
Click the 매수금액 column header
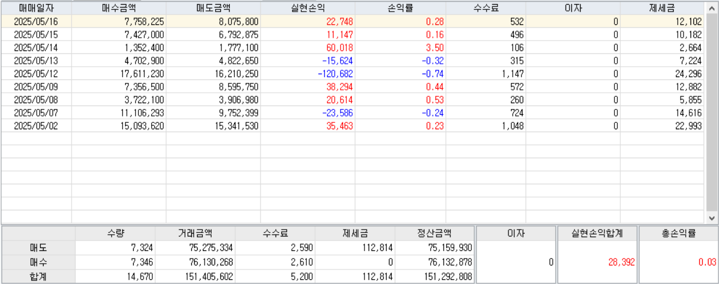(119, 9)
